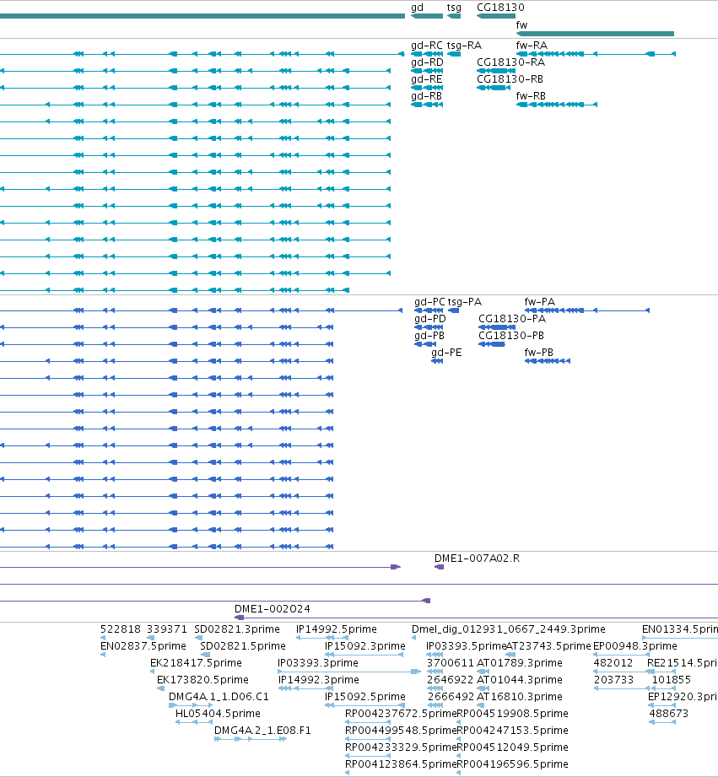Click the RP004512049.5prime EST

(x=459, y=756)
